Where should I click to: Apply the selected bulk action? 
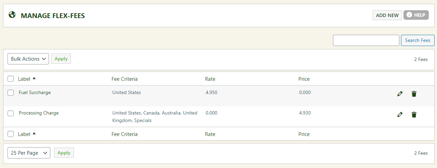pyautogui.click(x=61, y=59)
